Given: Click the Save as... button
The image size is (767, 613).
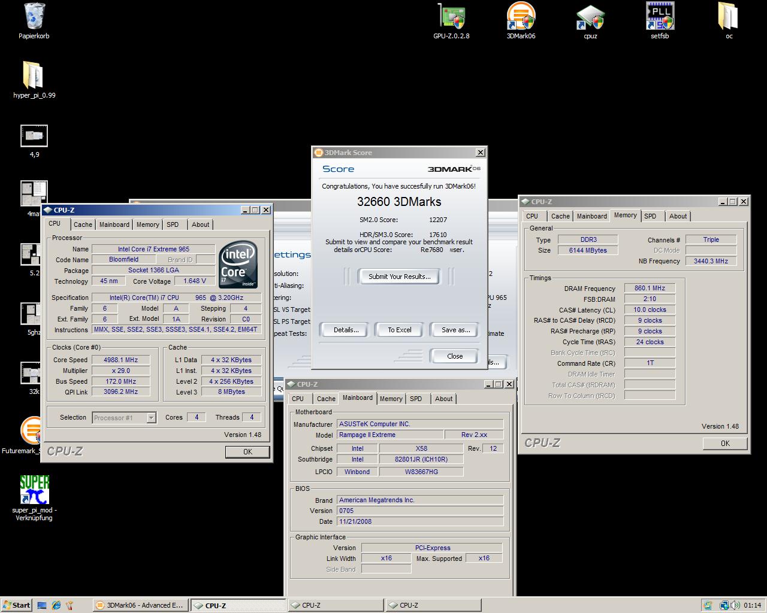Looking at the screenshot, I should pyautogui.click(x=455, y=330).
